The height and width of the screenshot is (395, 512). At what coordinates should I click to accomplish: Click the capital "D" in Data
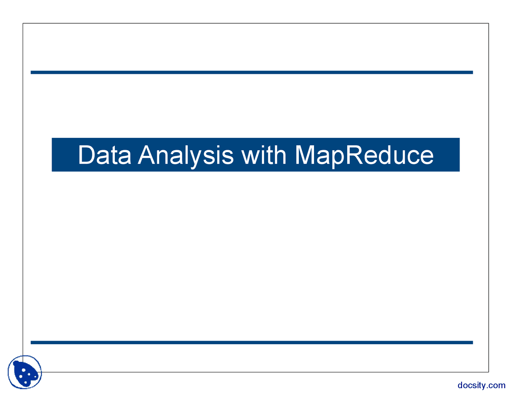85,155
